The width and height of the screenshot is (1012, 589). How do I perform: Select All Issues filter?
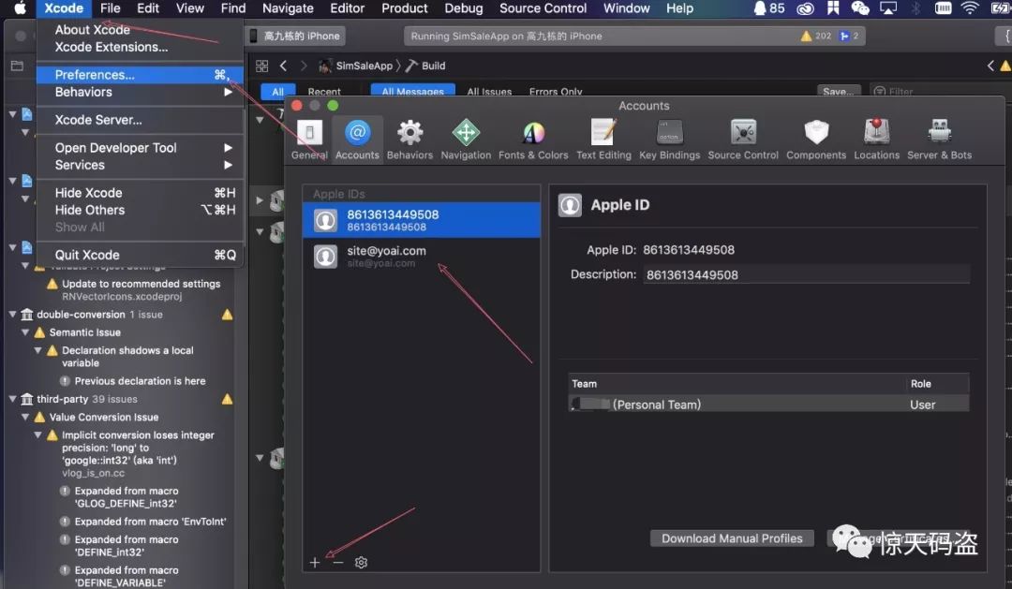click(x=489, y=92)
